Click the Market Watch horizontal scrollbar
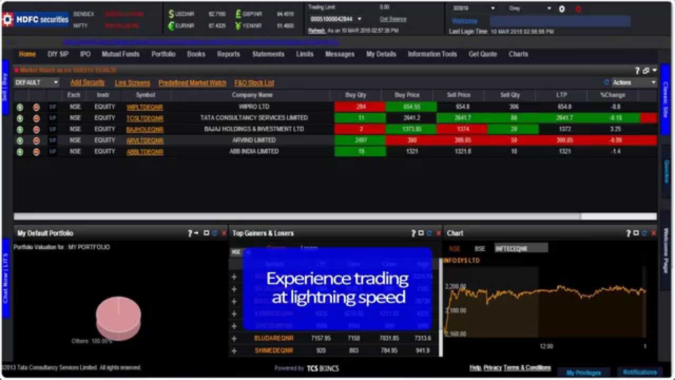The height and width of the screenshot is (380, 675). (x=335, y=216)
